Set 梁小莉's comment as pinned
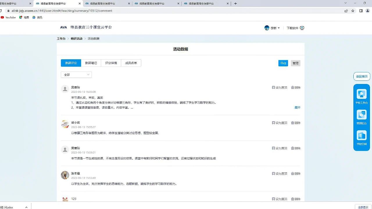Image resolution: width=372 pixels, height=209 pixels. click(280, 123)
